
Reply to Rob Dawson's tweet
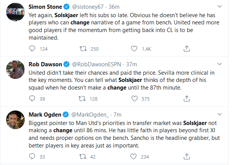[33, 99]
